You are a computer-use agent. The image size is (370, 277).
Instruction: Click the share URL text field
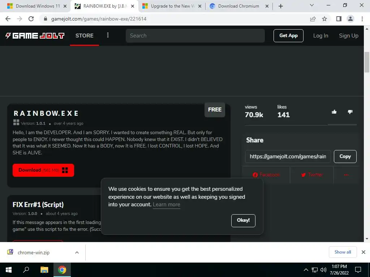click(288, 157)
